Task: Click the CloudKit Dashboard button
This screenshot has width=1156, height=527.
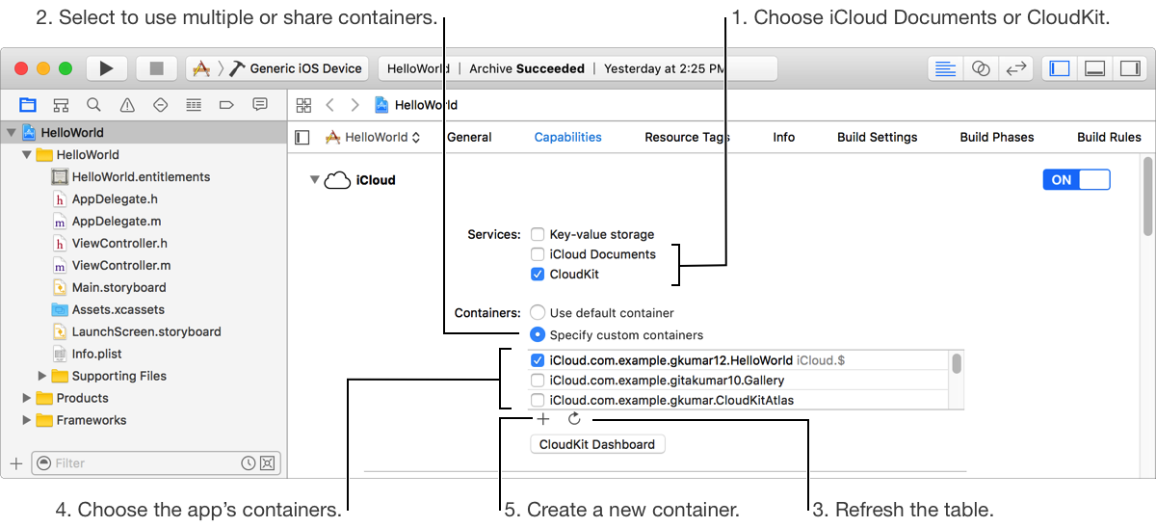Action: [597, 444]
